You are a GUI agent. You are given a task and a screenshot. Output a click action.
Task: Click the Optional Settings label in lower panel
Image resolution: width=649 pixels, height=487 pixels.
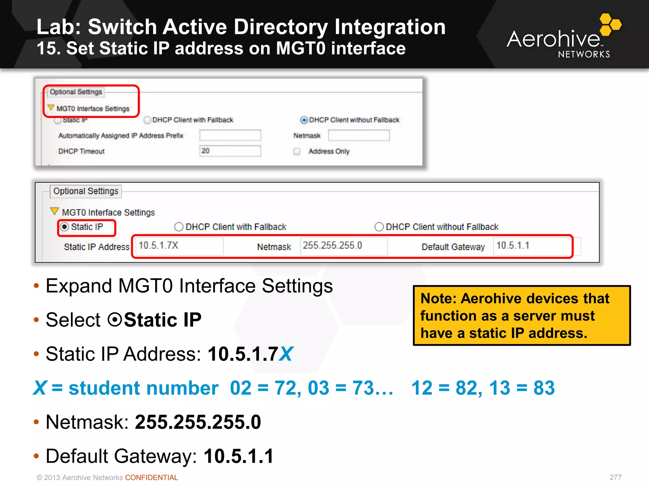tap(86, 191)
